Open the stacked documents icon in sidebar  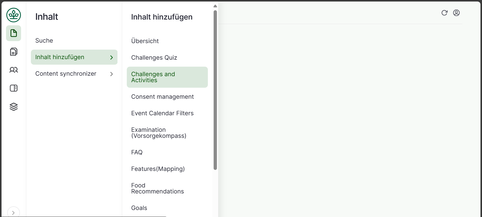click(14, 52)
